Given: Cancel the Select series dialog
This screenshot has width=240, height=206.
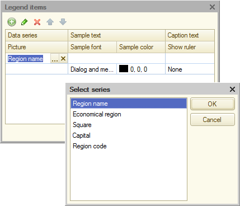Looking at the screenshot, I should [x=213, y=120].
